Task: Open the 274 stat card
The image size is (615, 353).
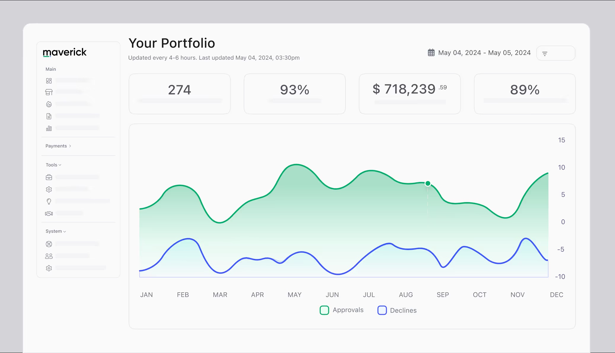Action: click(x=180, y=94)
